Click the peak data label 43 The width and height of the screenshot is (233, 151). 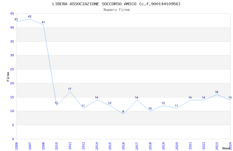[30, 16]
